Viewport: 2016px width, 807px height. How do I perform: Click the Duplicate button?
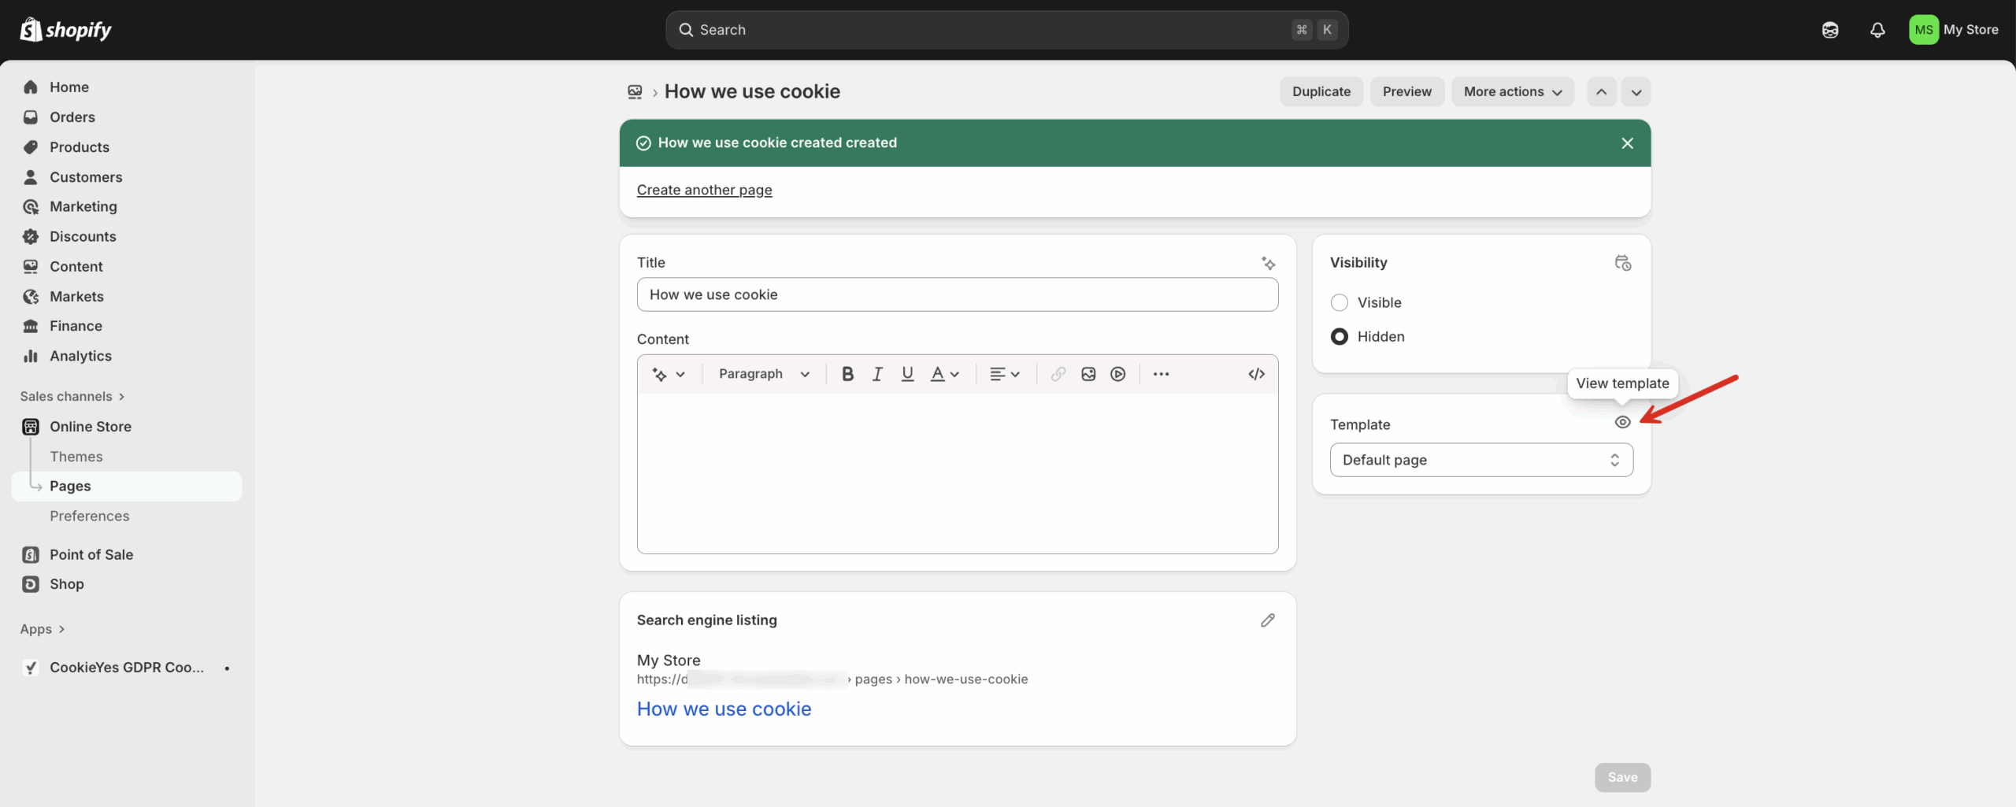pos(1320,91)
